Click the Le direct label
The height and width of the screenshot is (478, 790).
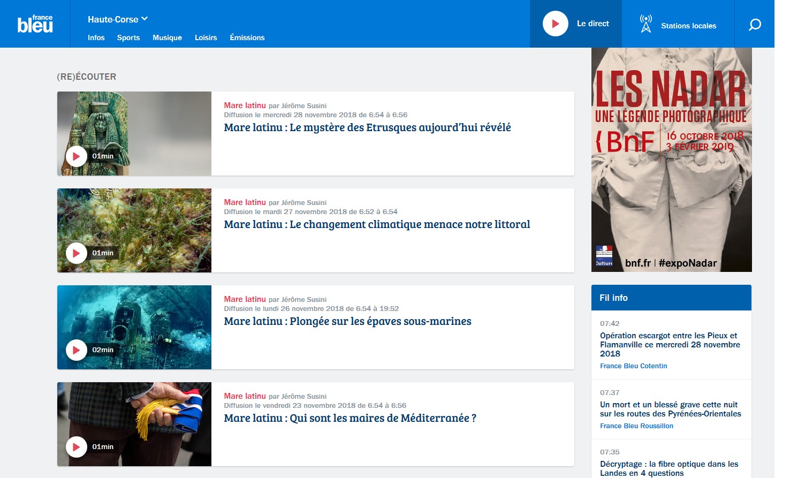pos(592,24)
